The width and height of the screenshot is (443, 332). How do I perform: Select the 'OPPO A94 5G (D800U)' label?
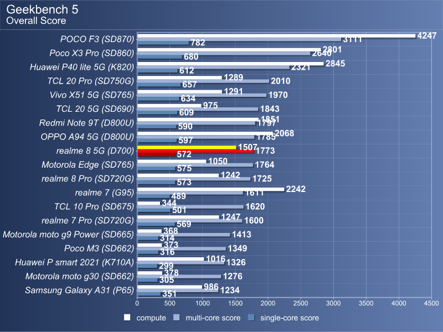[87, 137]
